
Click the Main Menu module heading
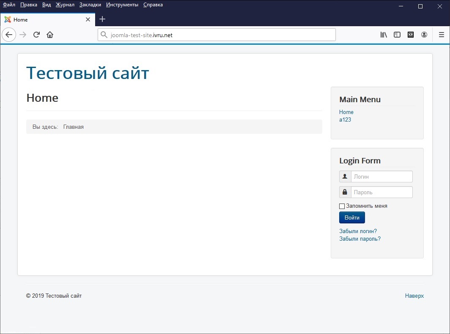[360, 99]
